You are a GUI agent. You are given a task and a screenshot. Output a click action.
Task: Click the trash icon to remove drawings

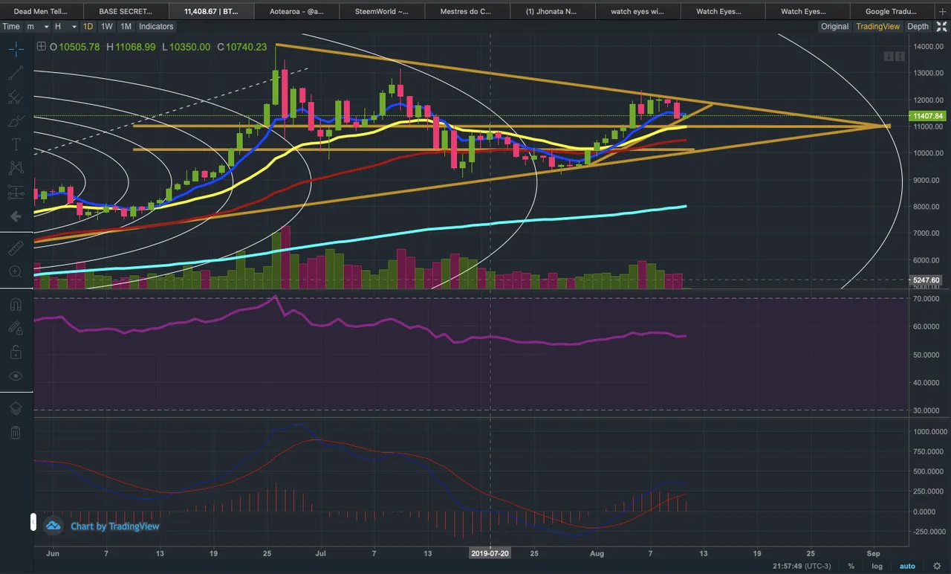pyautogui.click(x=16, y=432)
